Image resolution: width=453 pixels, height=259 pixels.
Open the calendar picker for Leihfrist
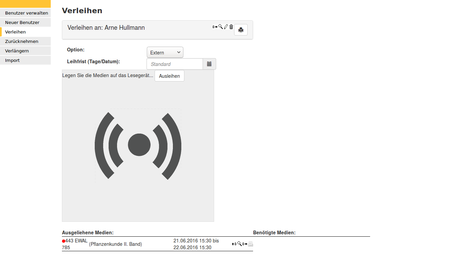pos(209,64)
